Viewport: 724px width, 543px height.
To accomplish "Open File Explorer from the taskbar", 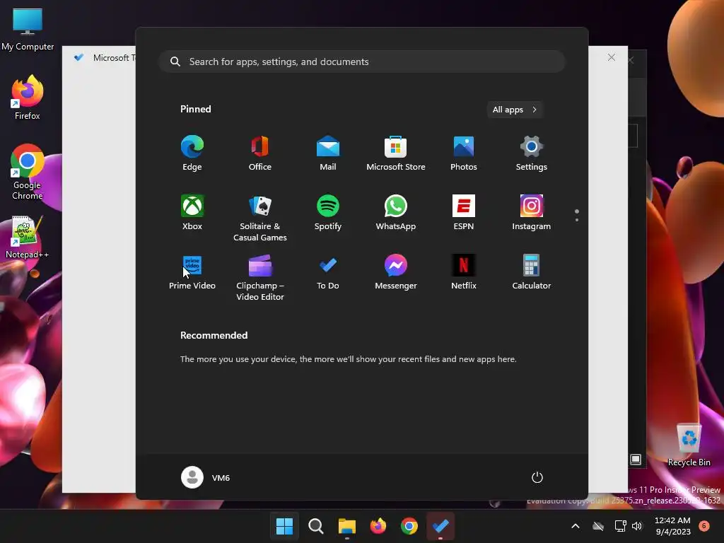I will coord(346,526).
